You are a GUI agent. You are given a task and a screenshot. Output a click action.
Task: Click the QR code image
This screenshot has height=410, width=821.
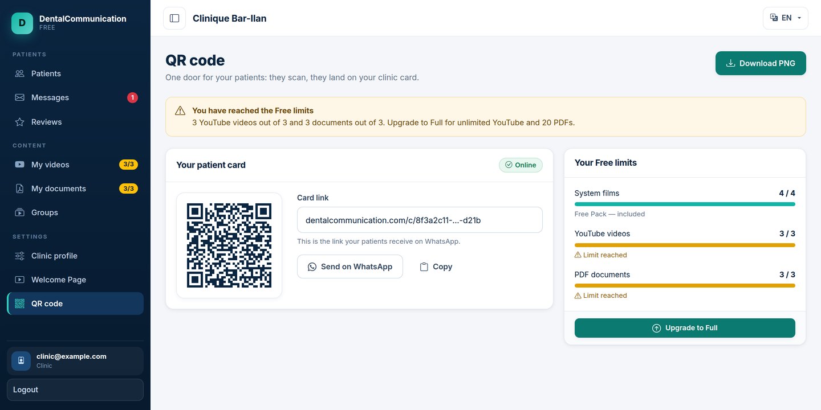click(x=229, y=245)
